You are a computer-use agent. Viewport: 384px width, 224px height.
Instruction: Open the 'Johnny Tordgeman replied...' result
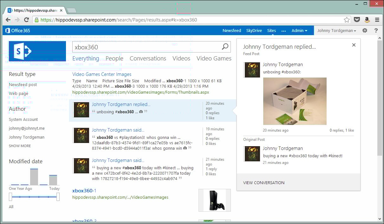pyautogui.click(x=121, y=104)
